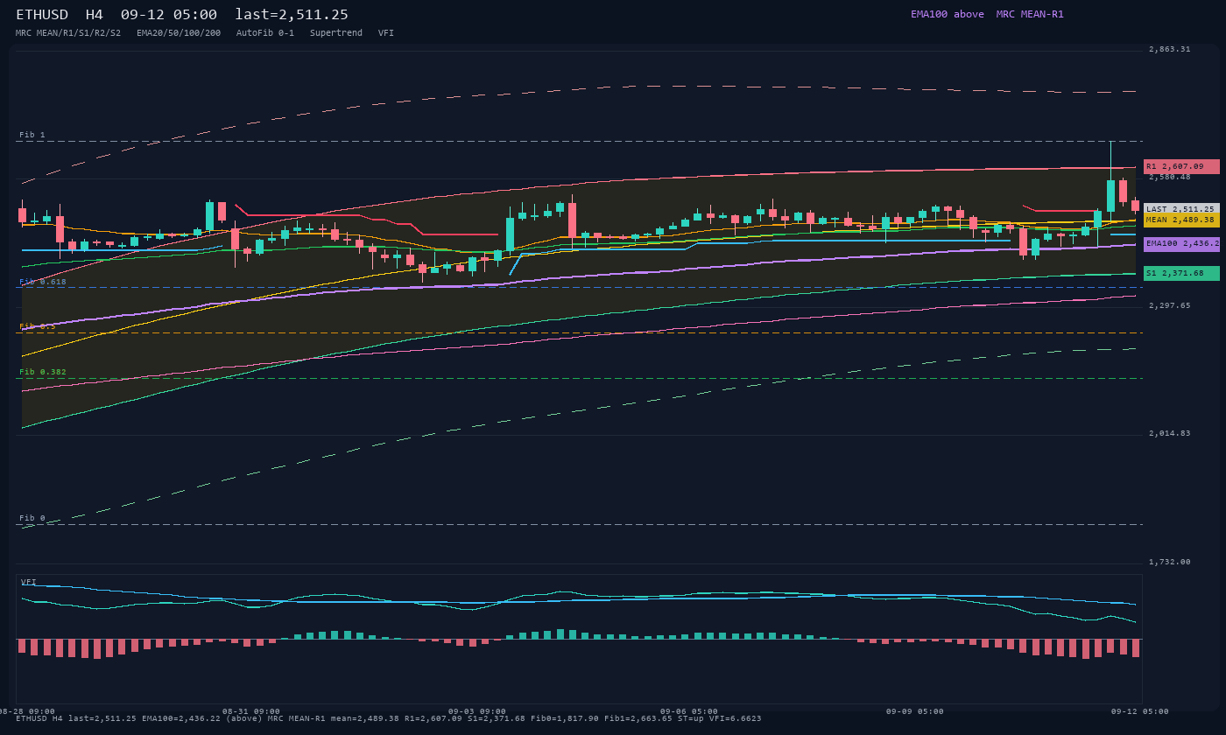Click the 2,580.48 price axis label
Image resolution: width=1226 pixels, height=735 pixels.
click(x=1170, y=177)
